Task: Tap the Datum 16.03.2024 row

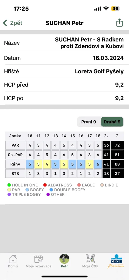Action: click(65, 58)
